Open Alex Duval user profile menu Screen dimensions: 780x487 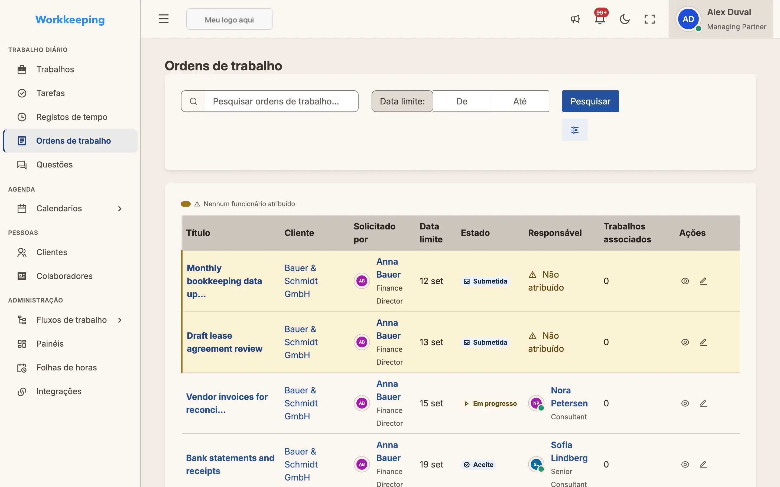(x=721, y=19)
